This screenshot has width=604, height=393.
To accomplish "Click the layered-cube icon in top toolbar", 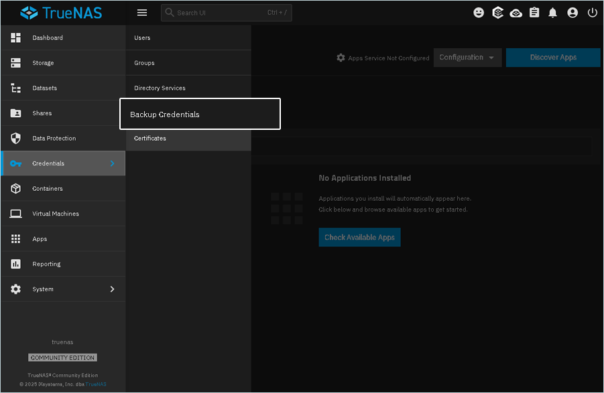I will click(x=497, y=13).
